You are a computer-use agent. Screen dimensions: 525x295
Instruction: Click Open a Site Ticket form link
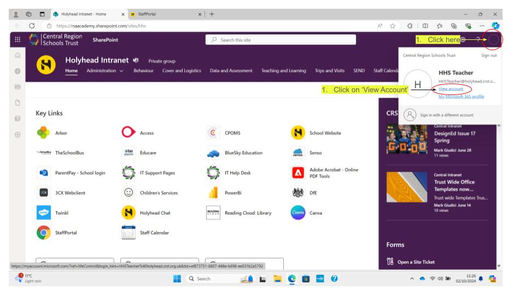pos(416,262)
